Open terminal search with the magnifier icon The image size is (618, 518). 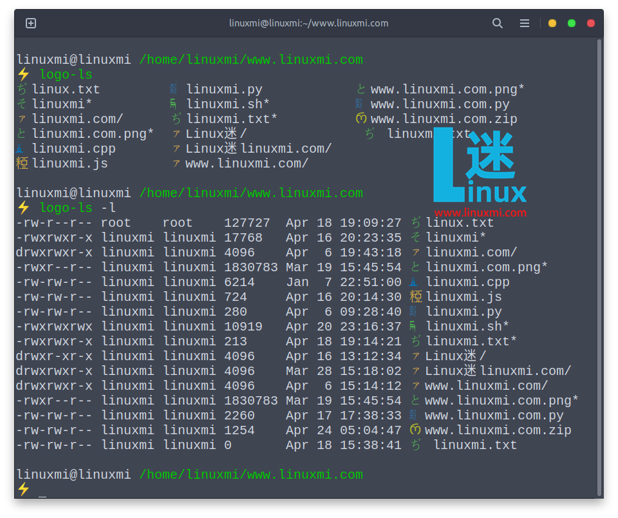pos(498,23)
